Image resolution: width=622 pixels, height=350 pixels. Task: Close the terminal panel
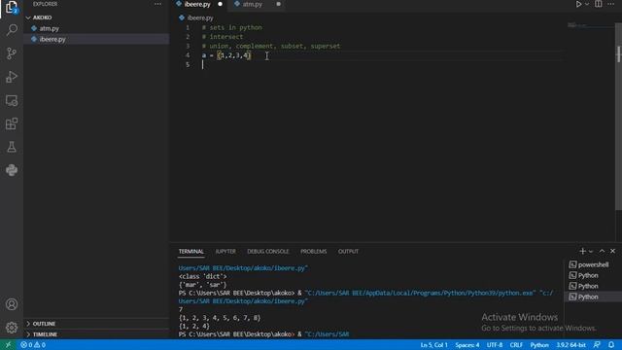click(613, 251)
